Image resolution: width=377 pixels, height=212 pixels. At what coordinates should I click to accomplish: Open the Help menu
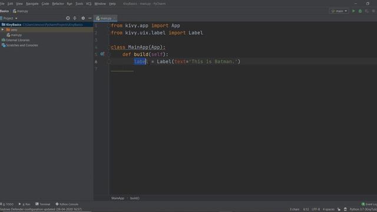(113, 4)
